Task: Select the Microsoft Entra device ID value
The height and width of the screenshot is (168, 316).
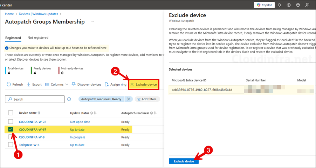Action: (202, 90)
